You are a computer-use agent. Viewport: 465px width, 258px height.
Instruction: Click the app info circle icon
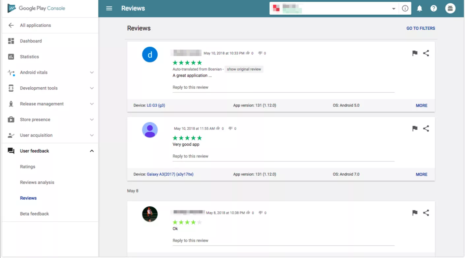pyautogui.click(x=405, y=9)
